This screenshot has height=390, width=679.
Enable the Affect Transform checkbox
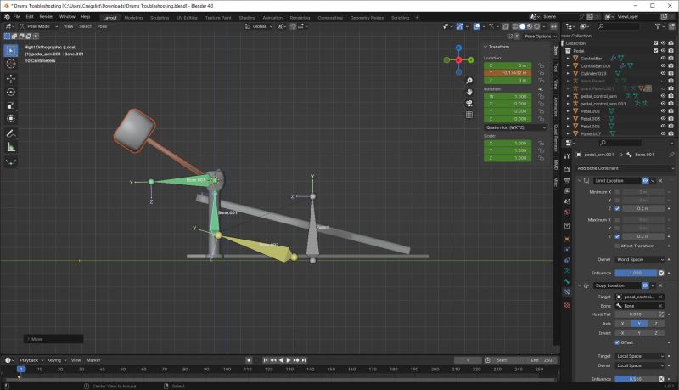617,246
